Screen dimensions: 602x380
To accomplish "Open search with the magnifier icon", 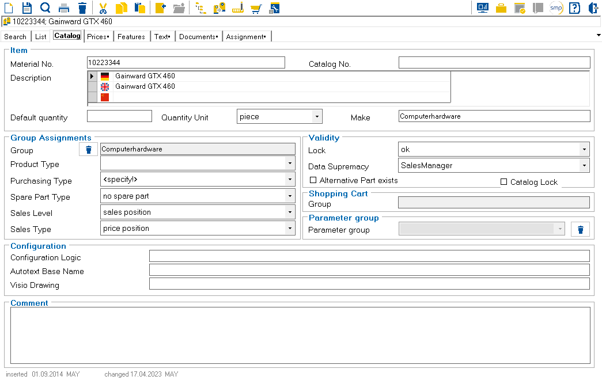I will pos(46,7).
